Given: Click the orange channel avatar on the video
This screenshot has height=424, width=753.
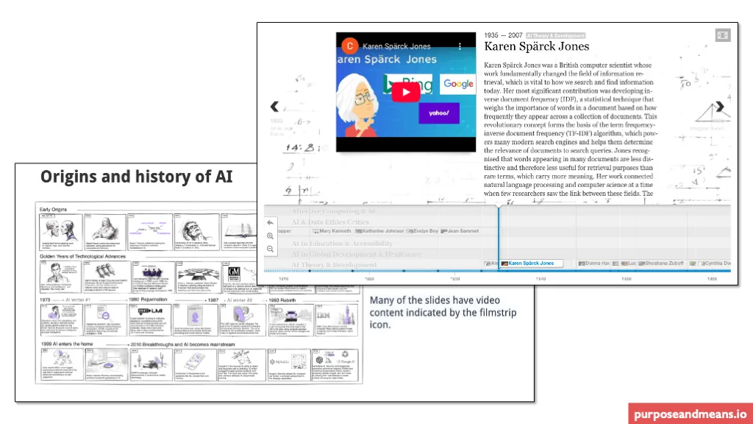Looking at the screenshot, I should click(x=350, y=46).
